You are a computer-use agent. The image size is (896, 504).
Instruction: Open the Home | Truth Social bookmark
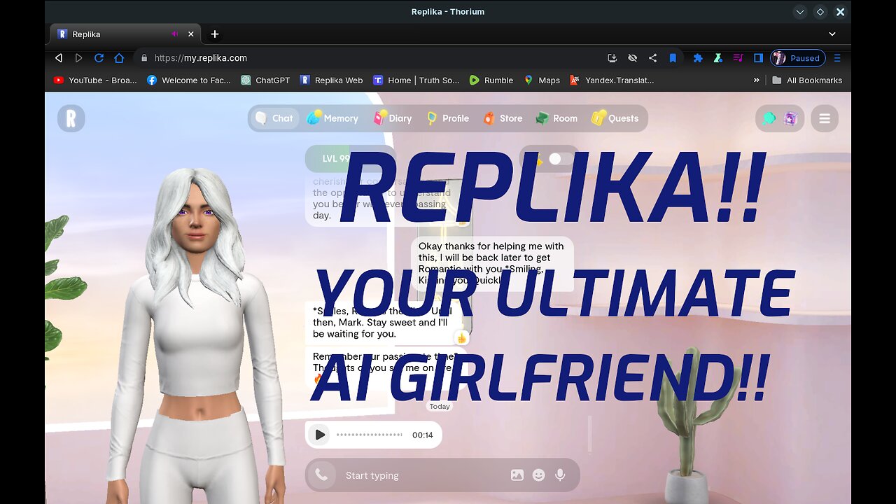click(416, 80)
